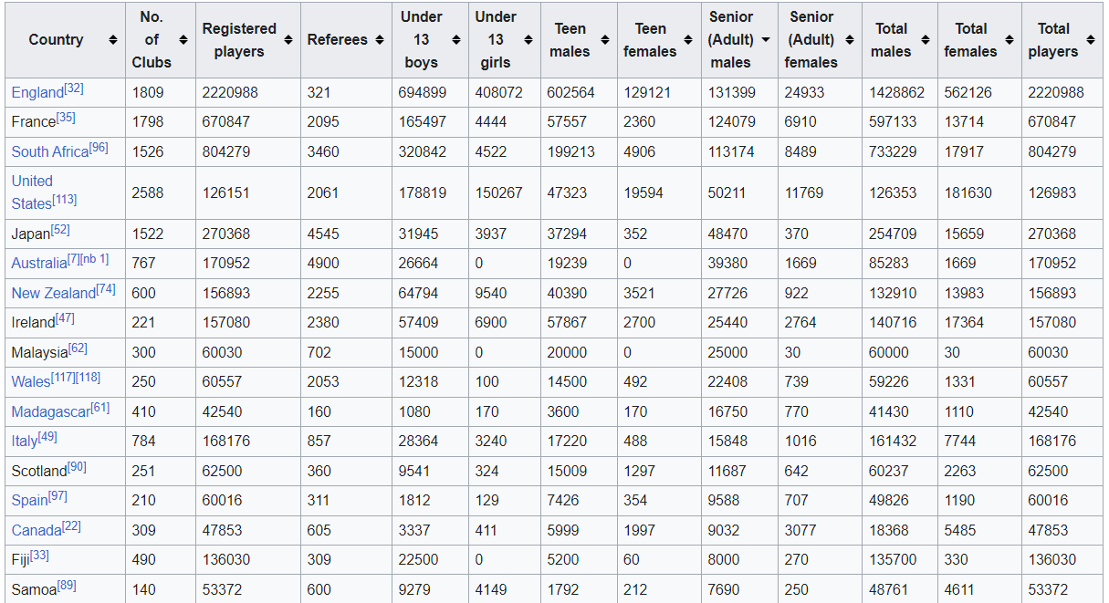
Task: Click the Referees column sort icon
Action: pos(380,40)
